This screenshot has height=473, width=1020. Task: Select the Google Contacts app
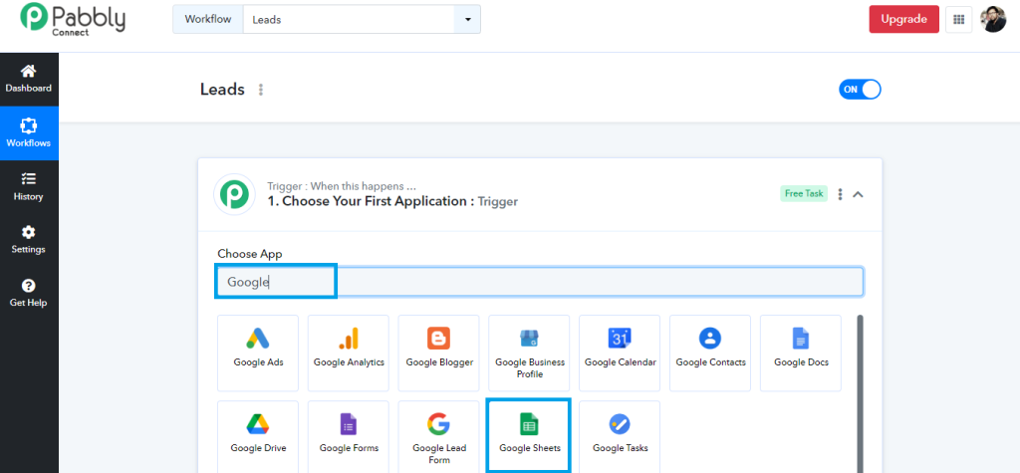(710, 354)
